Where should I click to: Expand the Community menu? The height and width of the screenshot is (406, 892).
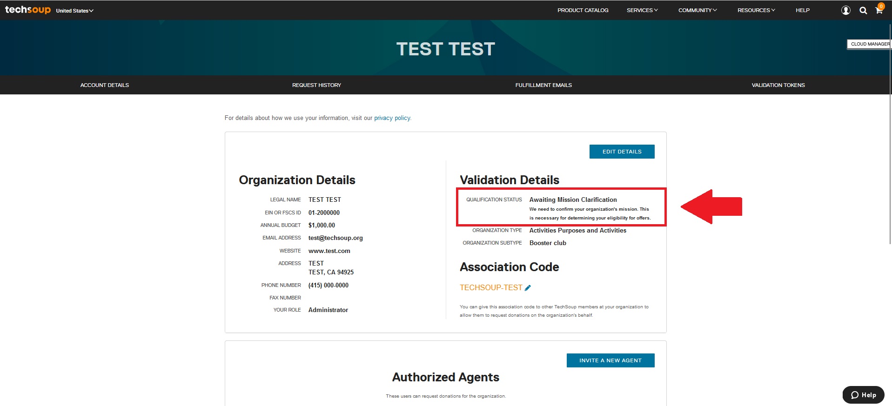(698, 10)
